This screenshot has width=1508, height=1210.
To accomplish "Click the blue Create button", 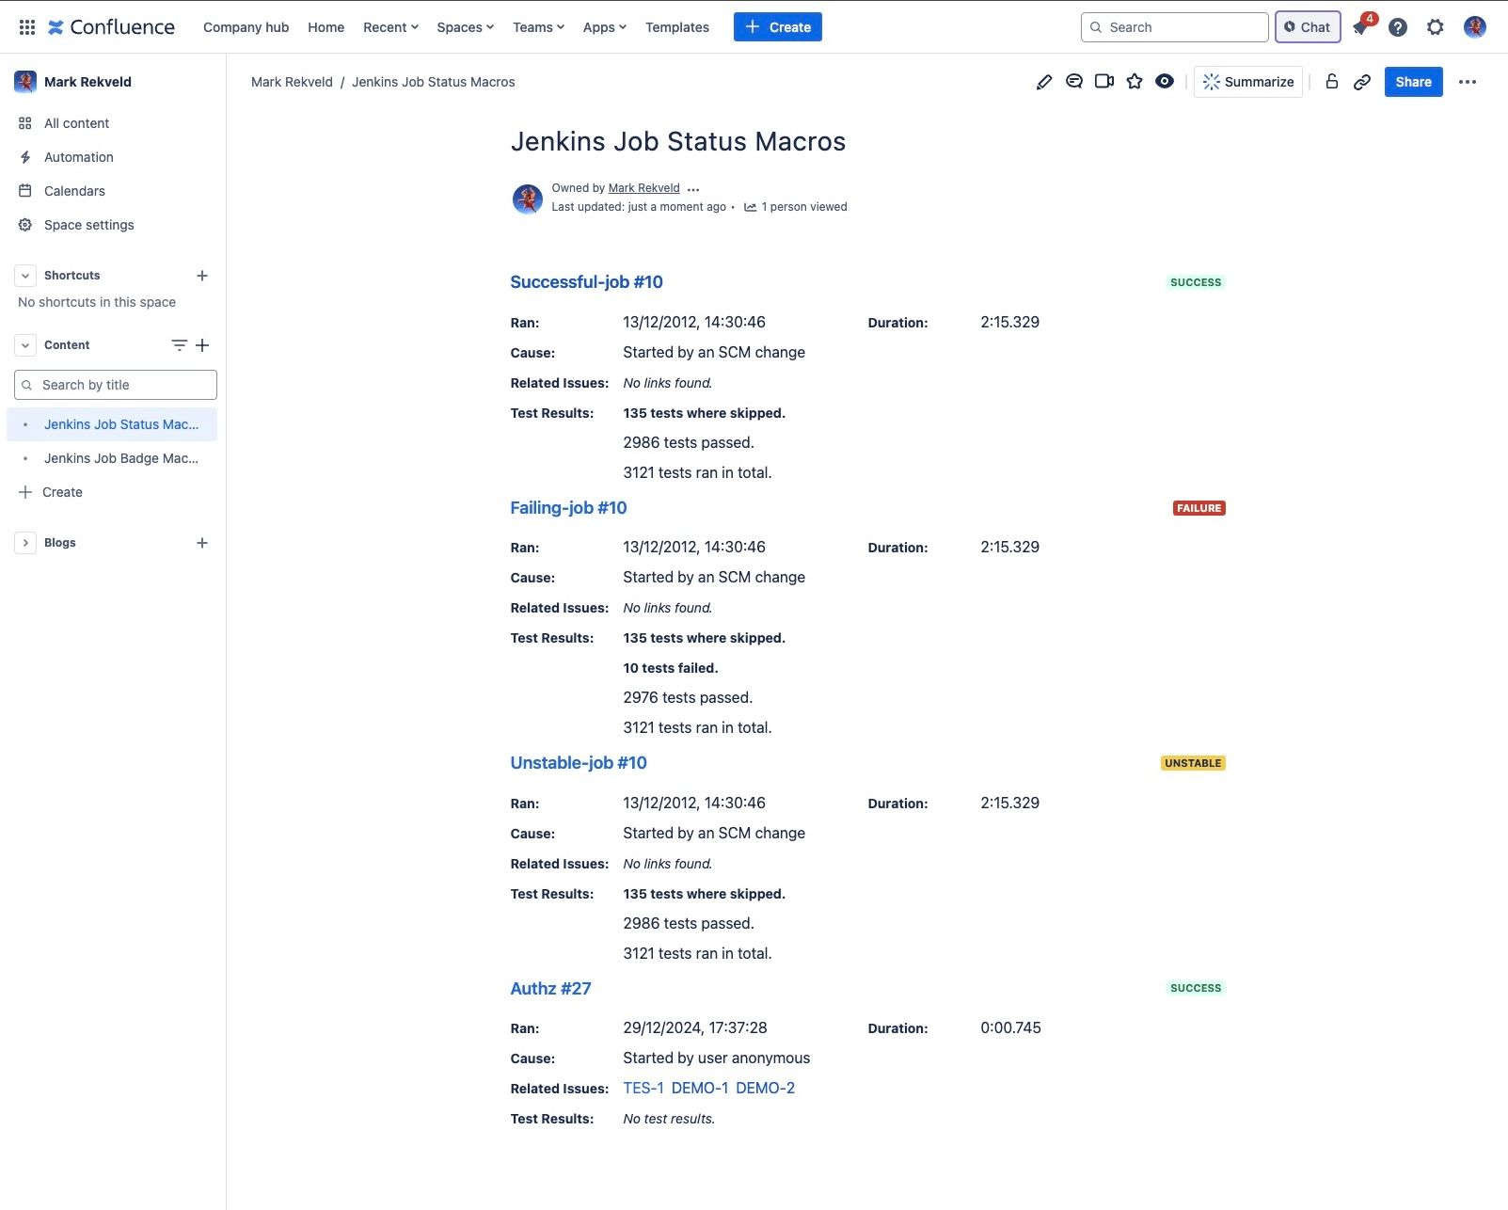I will click(778, 27).
